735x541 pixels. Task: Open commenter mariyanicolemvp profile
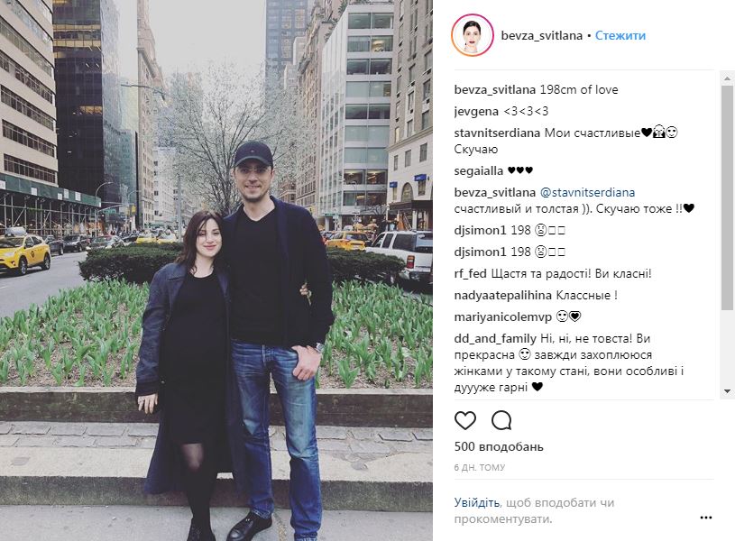[502, 316]
